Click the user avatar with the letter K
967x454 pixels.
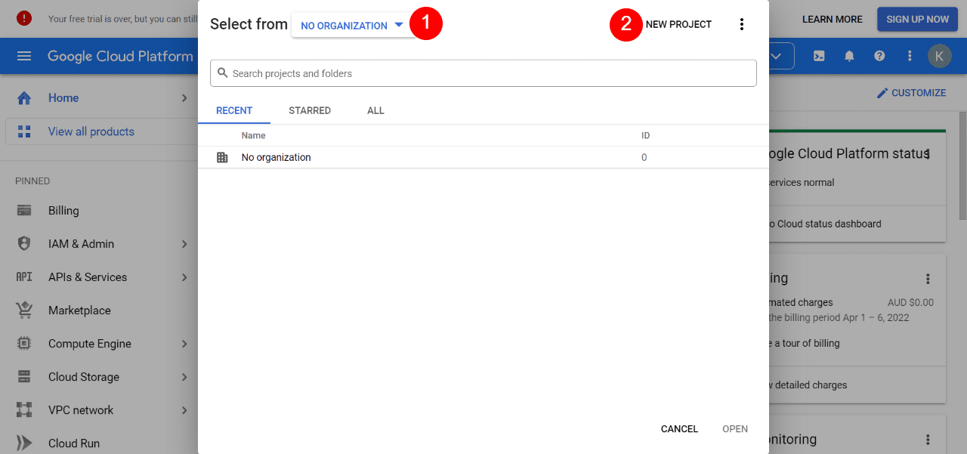pos(939,56)
